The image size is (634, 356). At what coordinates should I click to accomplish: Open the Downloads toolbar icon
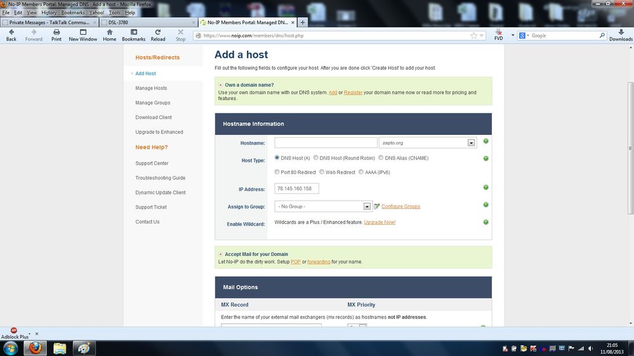[621, 32]
